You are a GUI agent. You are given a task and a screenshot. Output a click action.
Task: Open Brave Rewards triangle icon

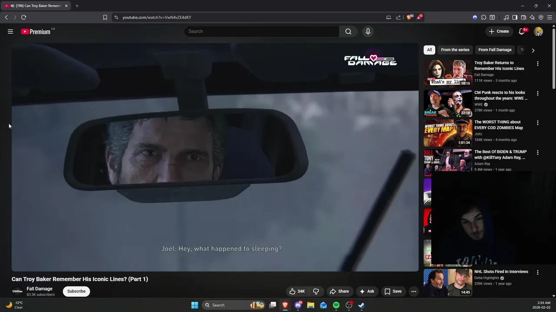(419, 17)
